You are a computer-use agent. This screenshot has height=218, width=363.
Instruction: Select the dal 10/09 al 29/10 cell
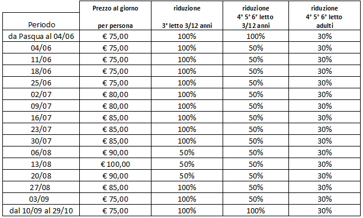click(41, 210)
